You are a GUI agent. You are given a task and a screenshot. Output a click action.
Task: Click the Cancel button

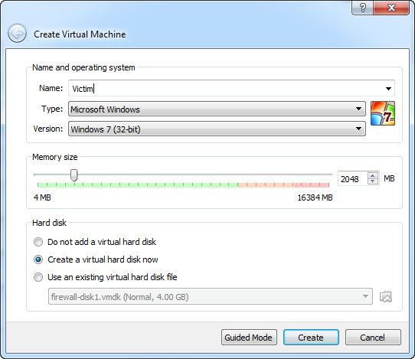click(x=373, y=338)
